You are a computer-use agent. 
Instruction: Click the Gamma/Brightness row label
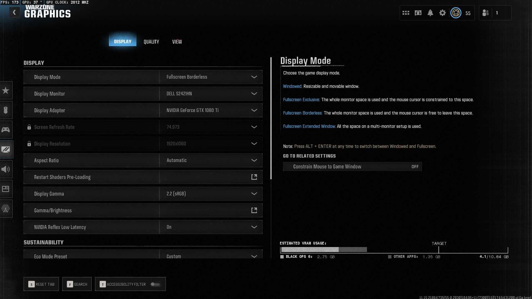click(x=53, y=210)
